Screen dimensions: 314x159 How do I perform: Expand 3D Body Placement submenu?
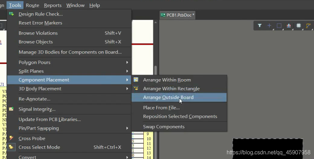click(x=69, y=89)
